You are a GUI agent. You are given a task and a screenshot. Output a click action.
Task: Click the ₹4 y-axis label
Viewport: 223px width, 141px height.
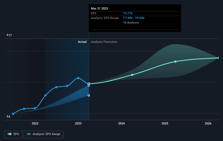(x=8, y=117)
